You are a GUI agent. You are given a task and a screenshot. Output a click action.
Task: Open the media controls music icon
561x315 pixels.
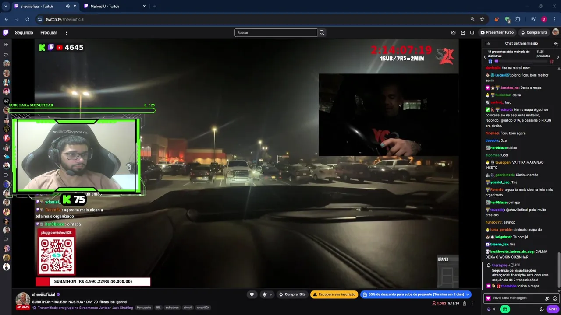(x=533, y=19)
